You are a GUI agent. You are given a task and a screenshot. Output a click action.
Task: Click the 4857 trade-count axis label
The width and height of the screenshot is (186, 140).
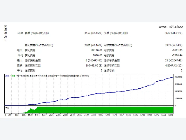(x=121, y=115)
